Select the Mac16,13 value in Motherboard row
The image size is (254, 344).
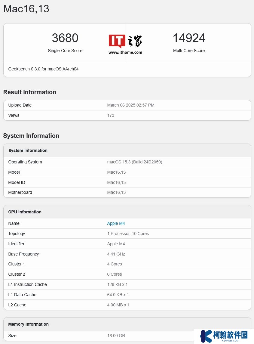click(x=116, y=192)
